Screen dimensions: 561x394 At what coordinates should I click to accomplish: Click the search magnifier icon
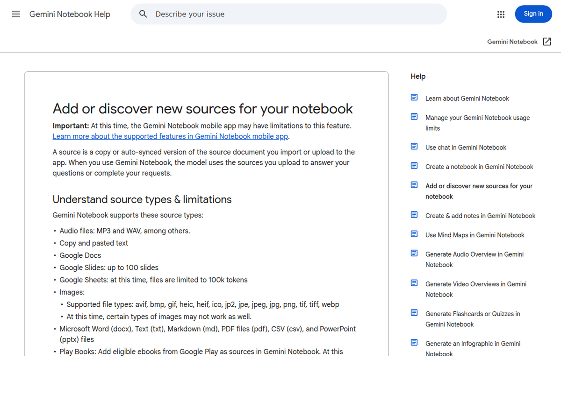(x=144, y=14)
